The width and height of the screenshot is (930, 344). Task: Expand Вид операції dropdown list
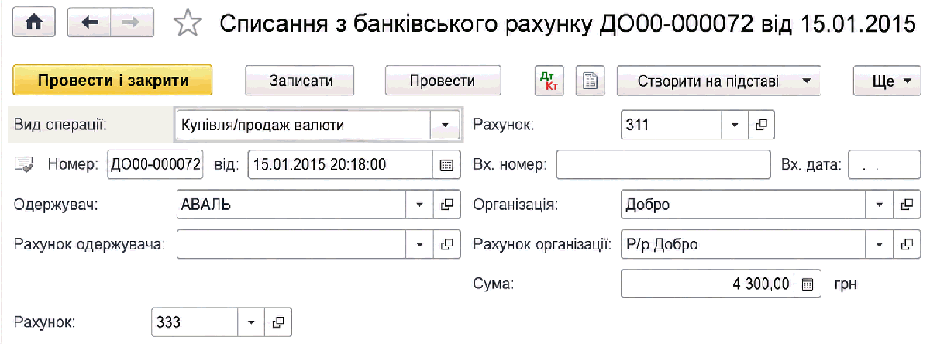pos(445,124)
